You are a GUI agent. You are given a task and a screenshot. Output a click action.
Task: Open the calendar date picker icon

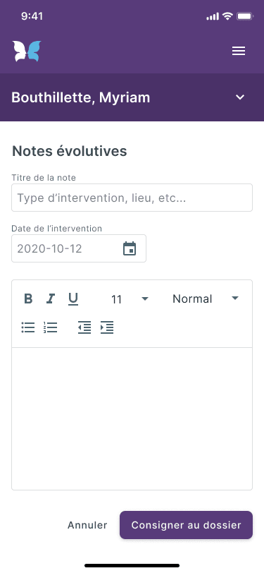(x=130, y=248)
